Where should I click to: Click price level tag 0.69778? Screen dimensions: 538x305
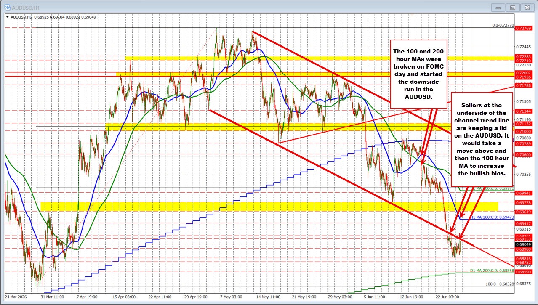(x=523, y=202)
